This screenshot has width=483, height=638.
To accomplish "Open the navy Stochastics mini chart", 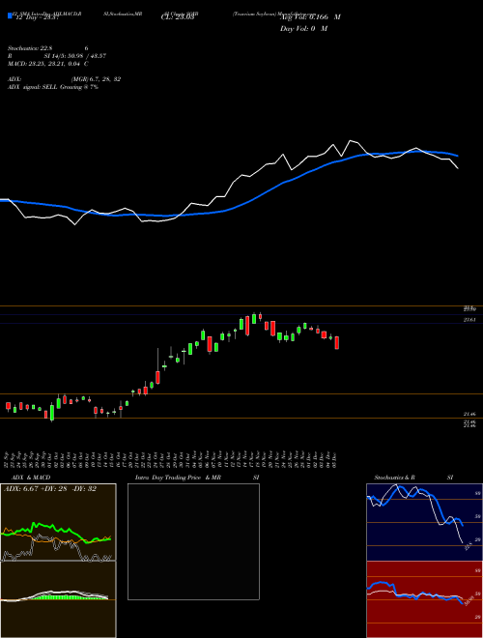I will (424, 522).
